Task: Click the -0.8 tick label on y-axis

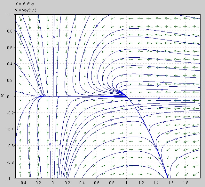Action: (x=10, y=162)
